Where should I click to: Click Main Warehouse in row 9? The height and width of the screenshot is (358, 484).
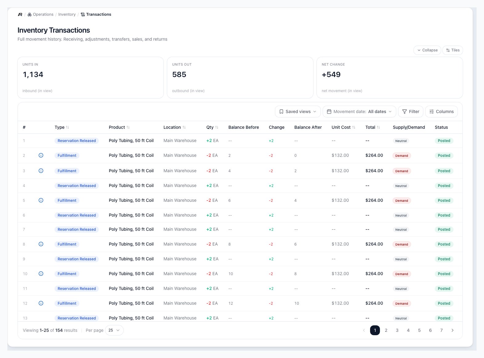click(x=180, y=259)
